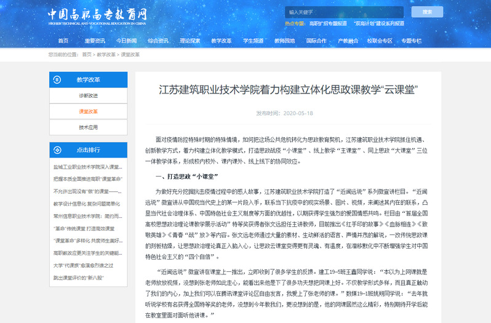This screenshot has width=491, height=323.
Task: Click the 教学改革 sidebar header icon
Action: [x=57, y=80]
